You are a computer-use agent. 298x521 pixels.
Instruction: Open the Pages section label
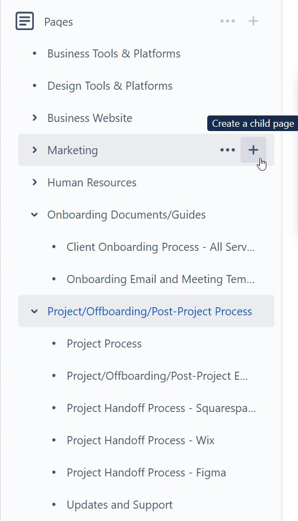[x=59, y=22]
